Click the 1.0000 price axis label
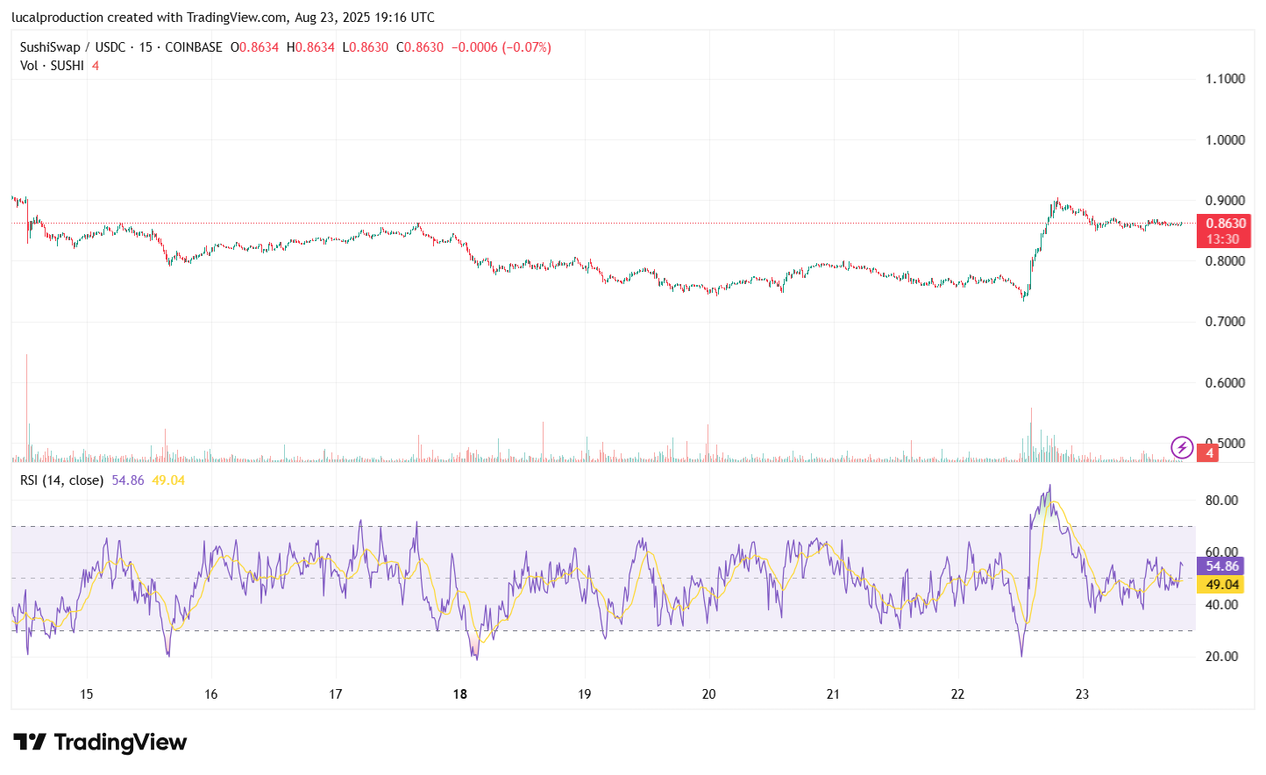 pyautogui.click(x=1225, y=140)
